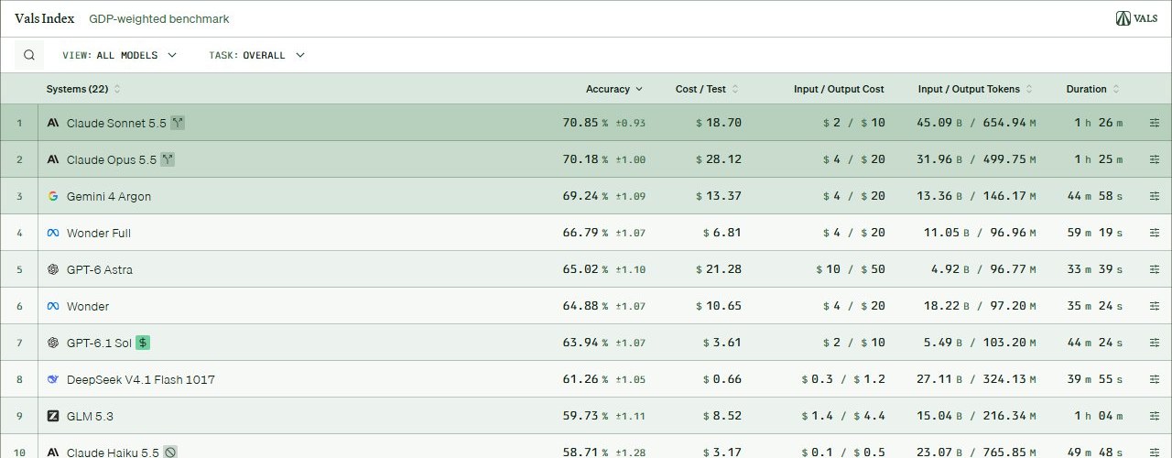Image resolution: width=1172 pixels, height=458 pixels.
Task: Click the Meta logo beside Wonder Full
Action: (53, 233)
